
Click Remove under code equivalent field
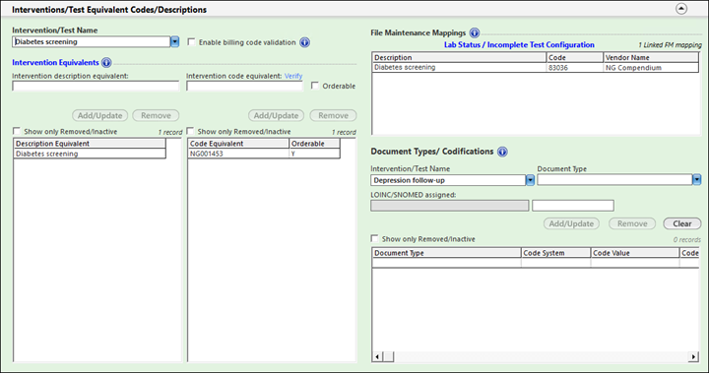pos(333,115)
